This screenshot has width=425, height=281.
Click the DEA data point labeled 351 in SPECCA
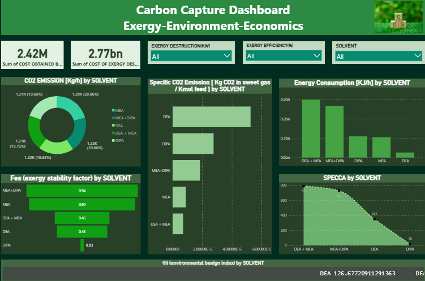point(374,219)
